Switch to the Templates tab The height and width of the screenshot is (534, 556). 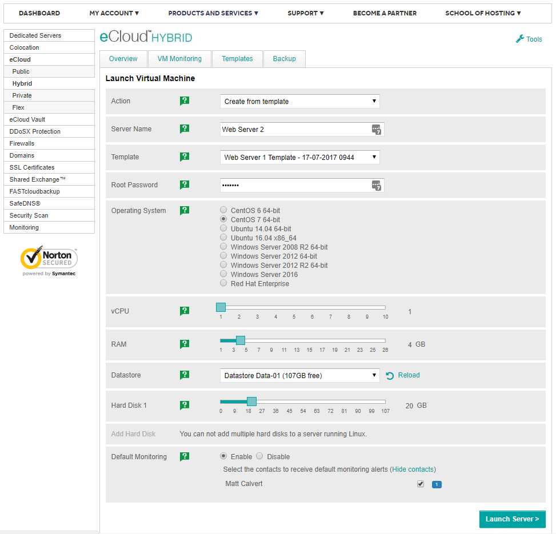pos(237,59)
